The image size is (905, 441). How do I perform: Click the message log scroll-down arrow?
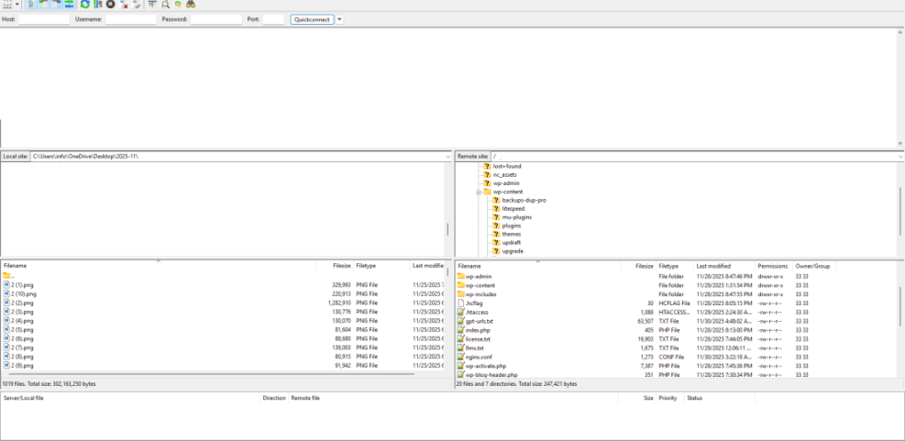point(900,144)
